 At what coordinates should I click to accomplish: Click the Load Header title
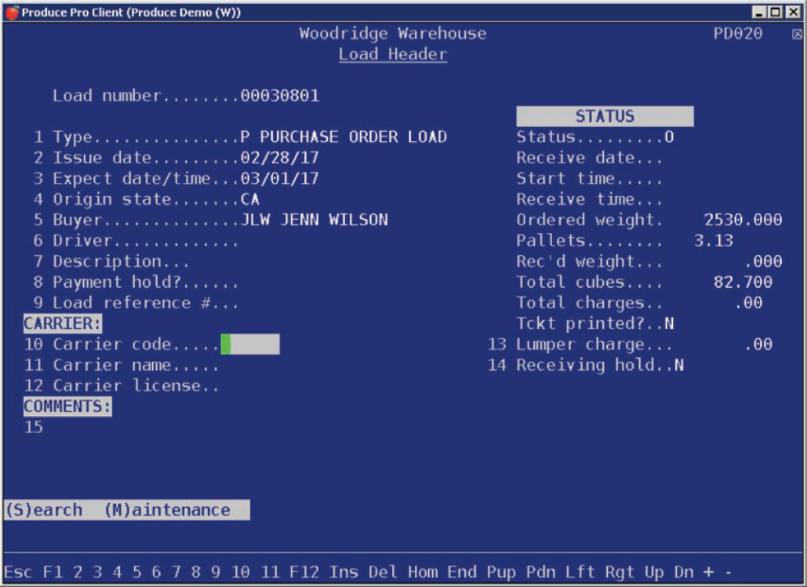pyautogui.click(x=393, y=54)
